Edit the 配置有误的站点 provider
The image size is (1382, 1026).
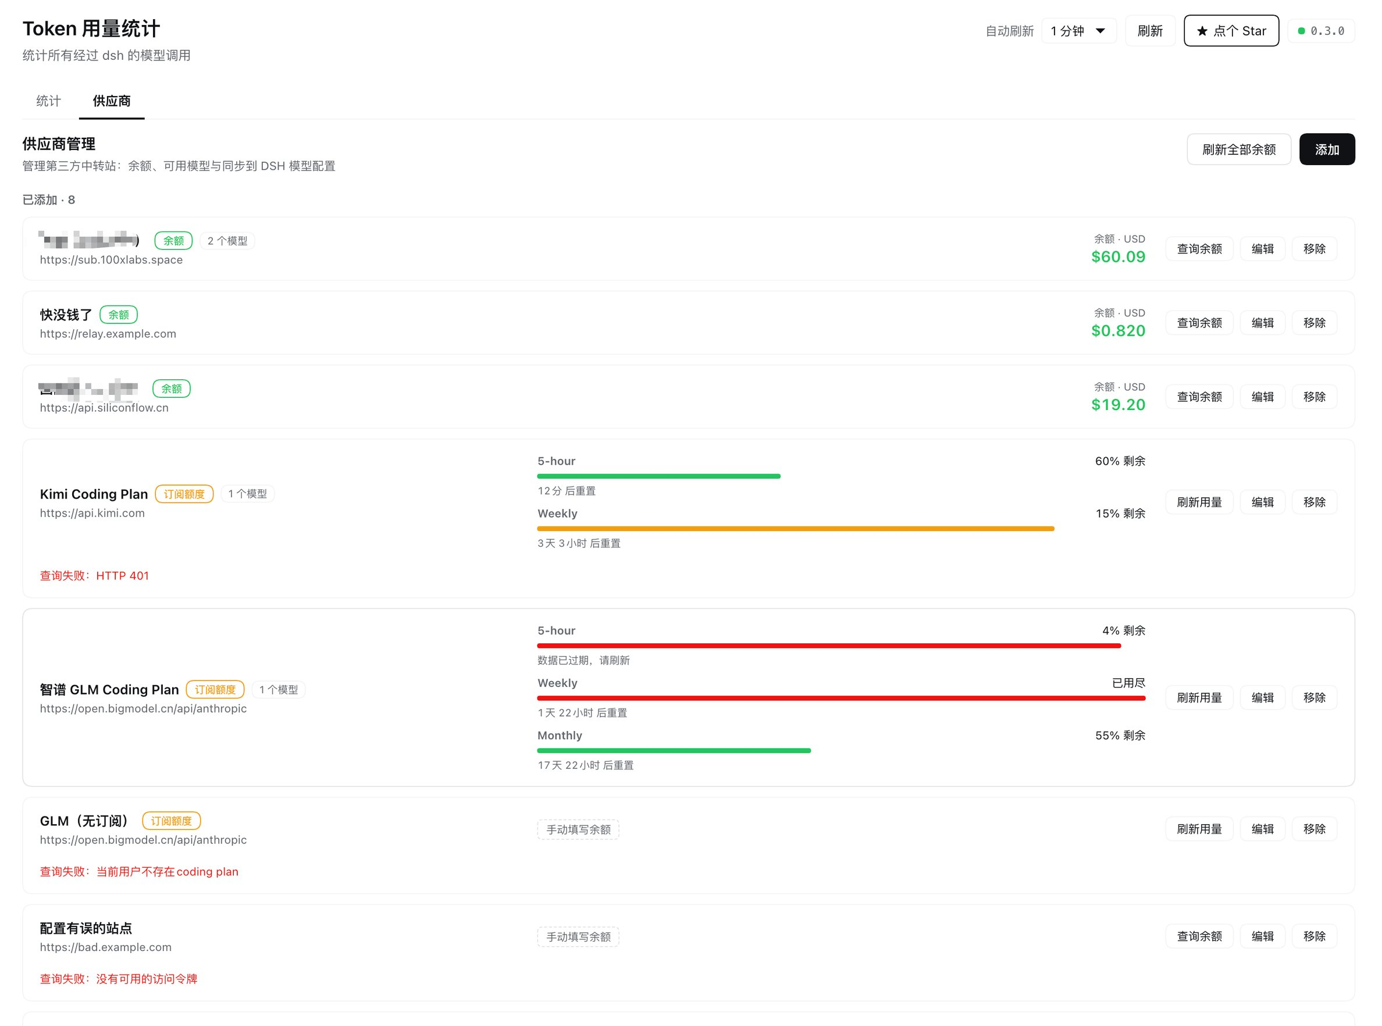(1262, 936)
